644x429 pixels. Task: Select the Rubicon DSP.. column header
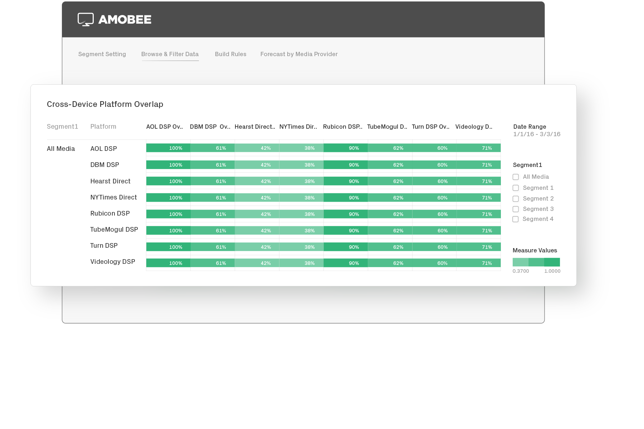tap(343, 127)
